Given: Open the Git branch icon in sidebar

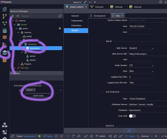Looking at the screenshot, I should (x=4, y=16).
